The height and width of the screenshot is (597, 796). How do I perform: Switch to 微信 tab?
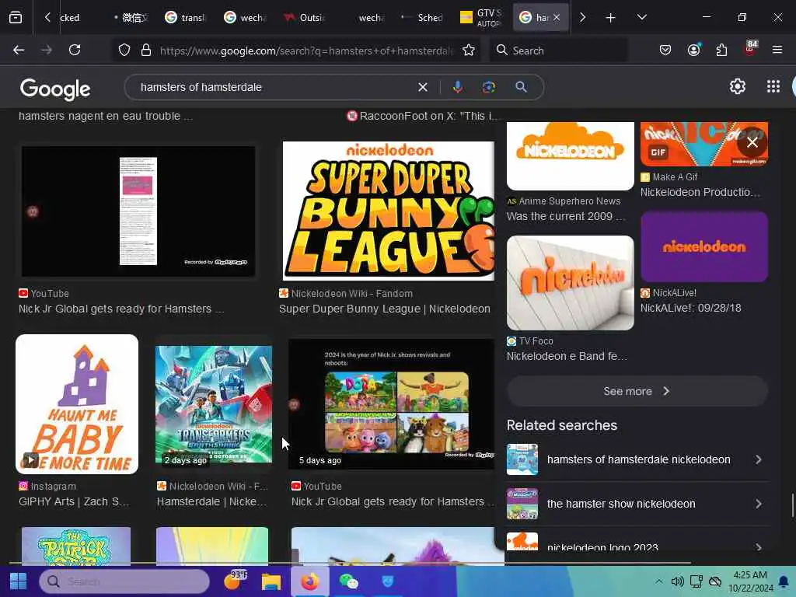tap(131, 18)
